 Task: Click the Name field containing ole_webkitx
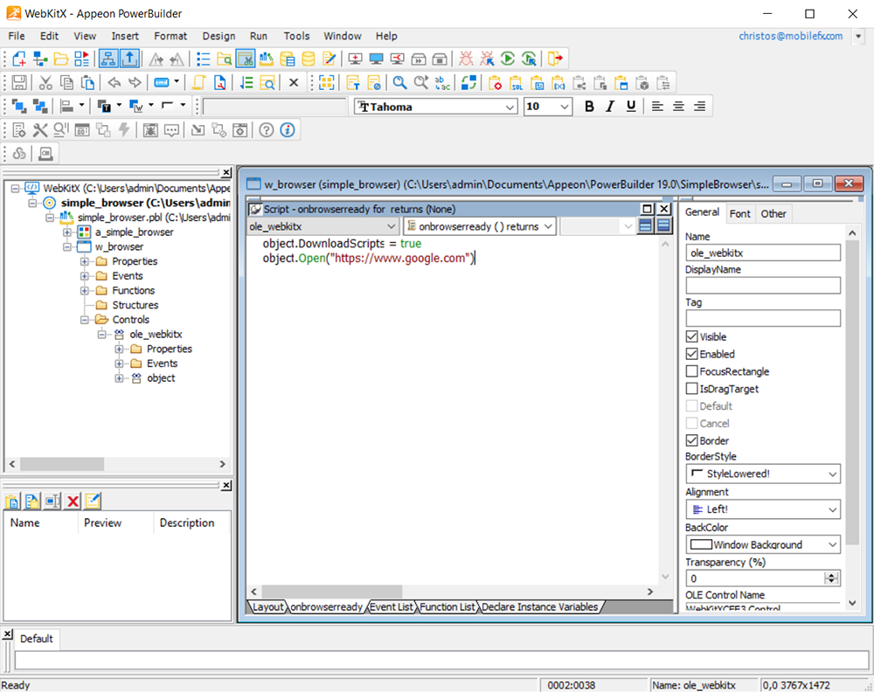pyautogui.click(x=762, y=253)
